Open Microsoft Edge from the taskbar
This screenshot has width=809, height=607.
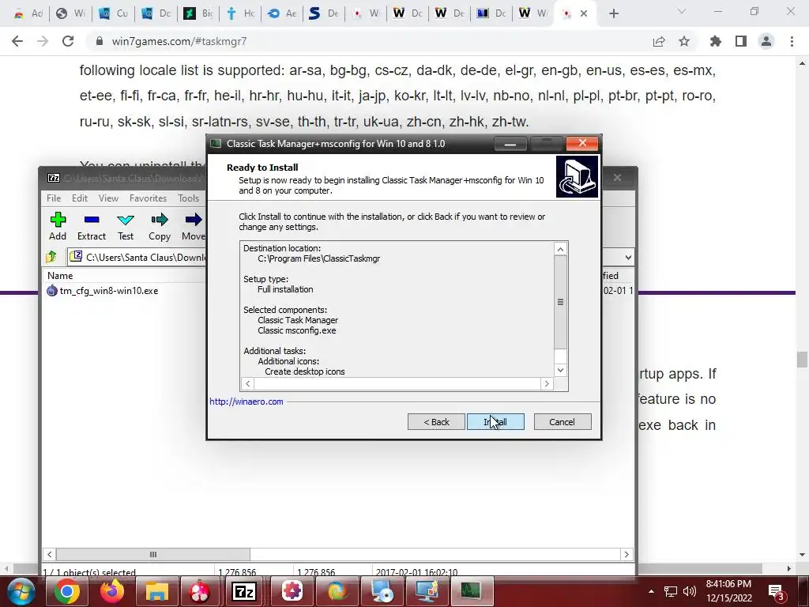coord(337,591)
